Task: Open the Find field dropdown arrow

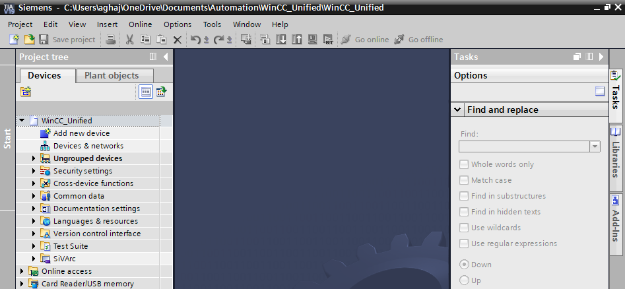Action: (x=595, y=146)
